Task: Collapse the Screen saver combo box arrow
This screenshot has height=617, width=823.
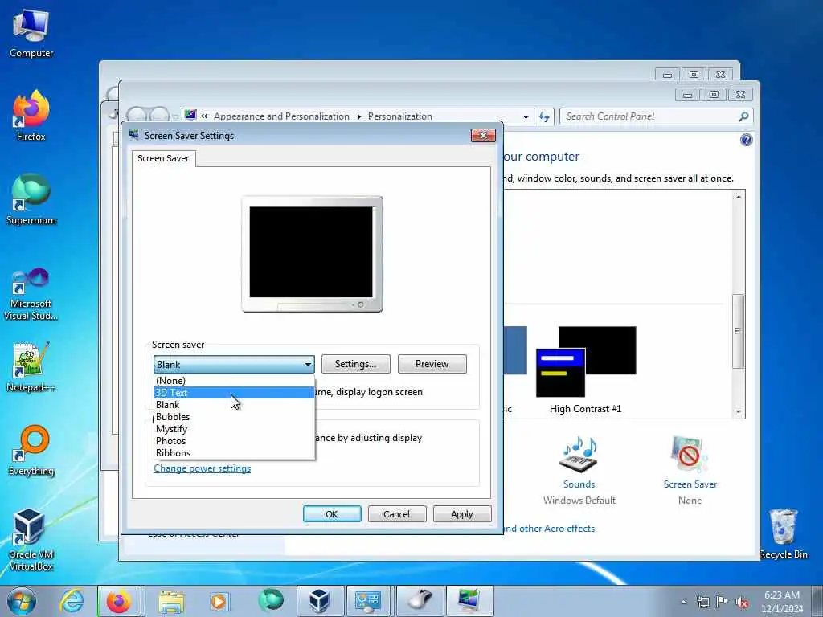Action: click(308, 364)
